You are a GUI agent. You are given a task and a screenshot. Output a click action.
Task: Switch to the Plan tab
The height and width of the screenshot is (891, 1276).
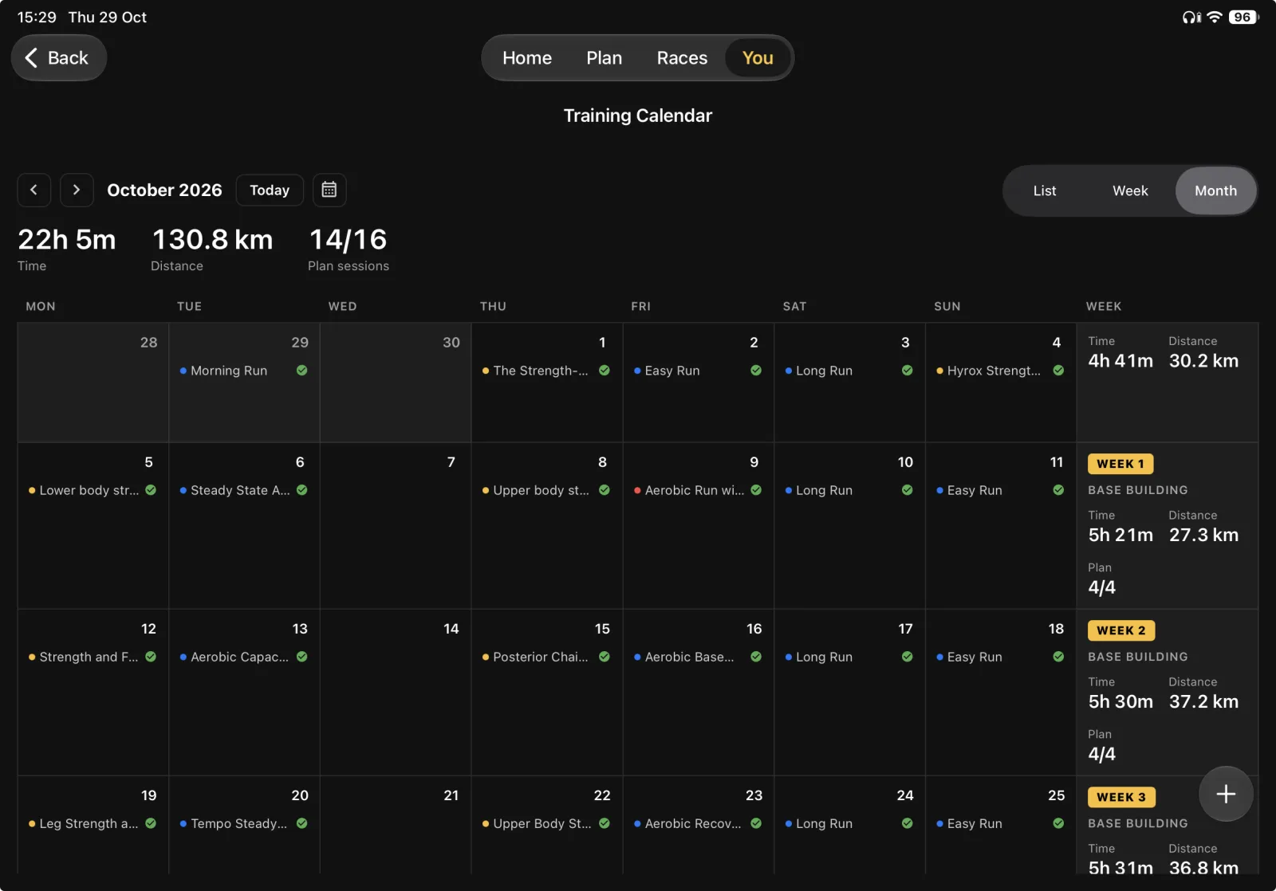tap(604, 58)
